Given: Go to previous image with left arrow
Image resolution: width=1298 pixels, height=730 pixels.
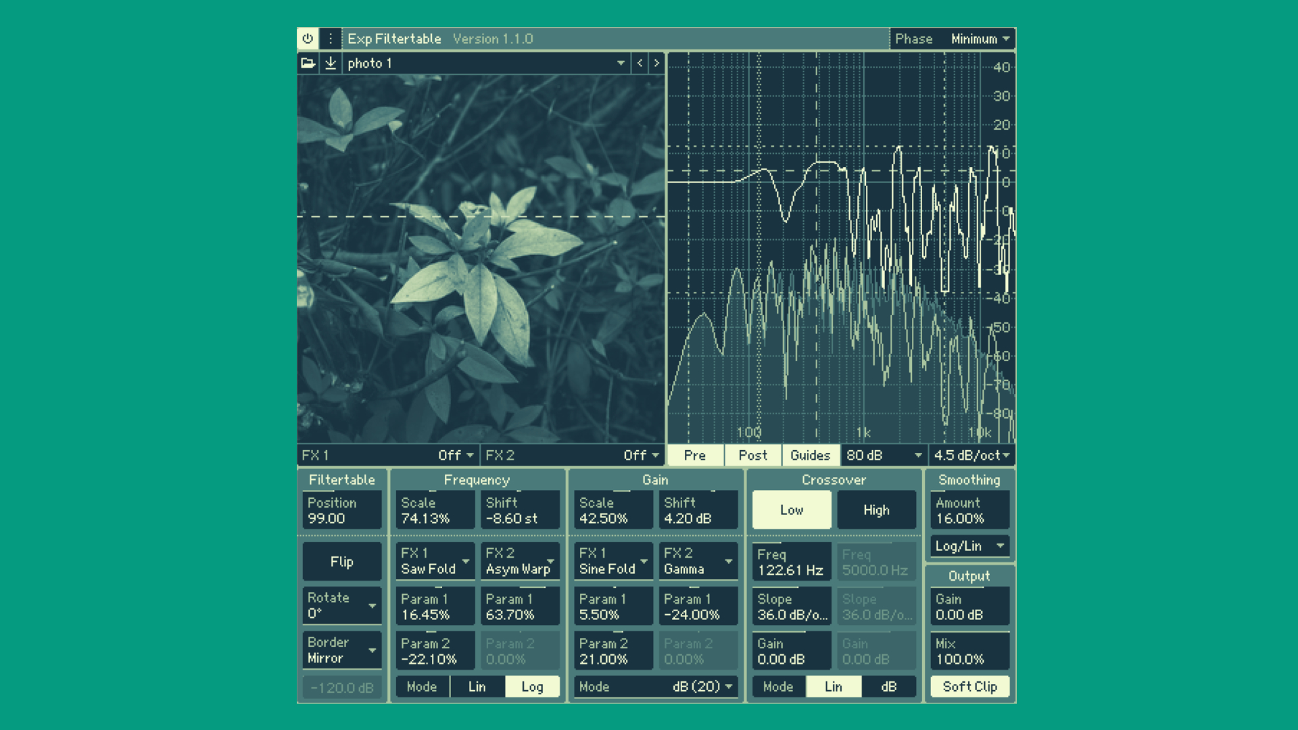Looking at the screenshot, I should point(640,63).
